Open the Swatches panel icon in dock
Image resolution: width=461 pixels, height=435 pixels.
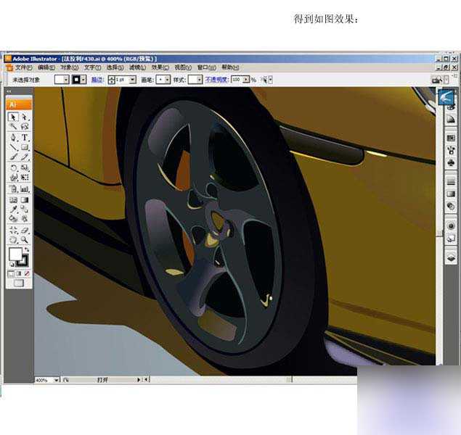tap(451, 138)
